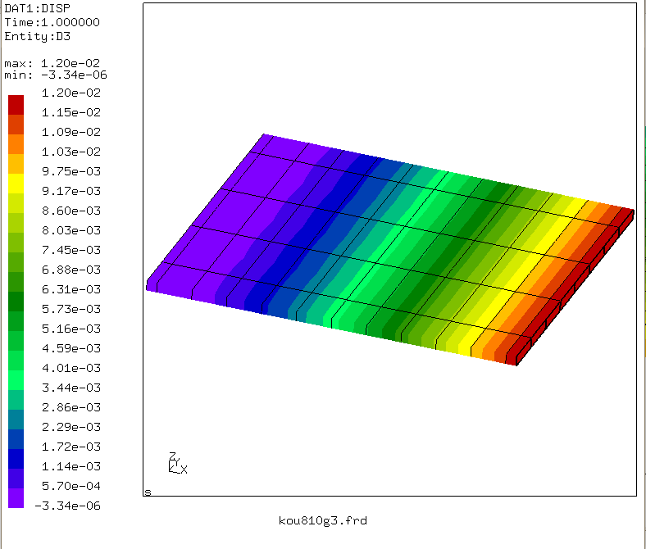Click the XYZ axis triad icon
This screenshot has height=549, width=646.
[x=178, y=463]
